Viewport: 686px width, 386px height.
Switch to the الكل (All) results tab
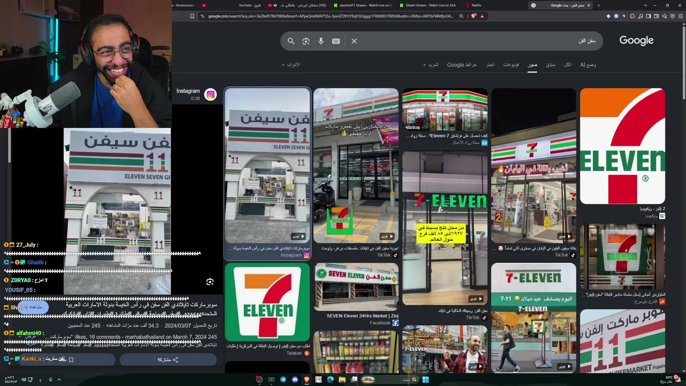tap(568, 65)
